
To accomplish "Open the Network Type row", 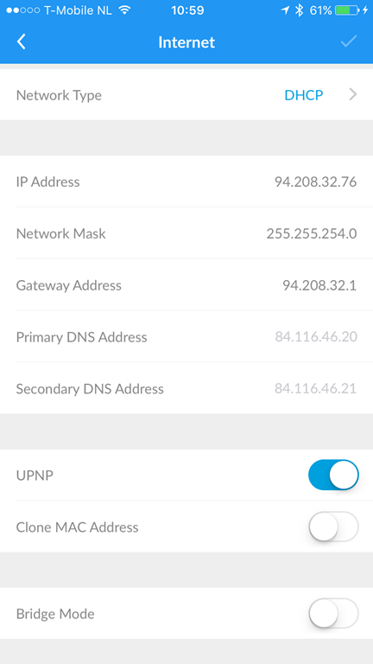I will point(186,95).
